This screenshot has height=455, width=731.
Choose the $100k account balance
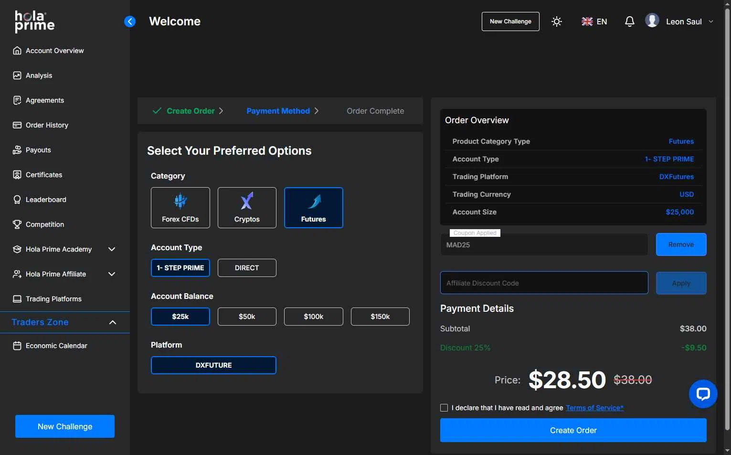click(x=313, y=317)
